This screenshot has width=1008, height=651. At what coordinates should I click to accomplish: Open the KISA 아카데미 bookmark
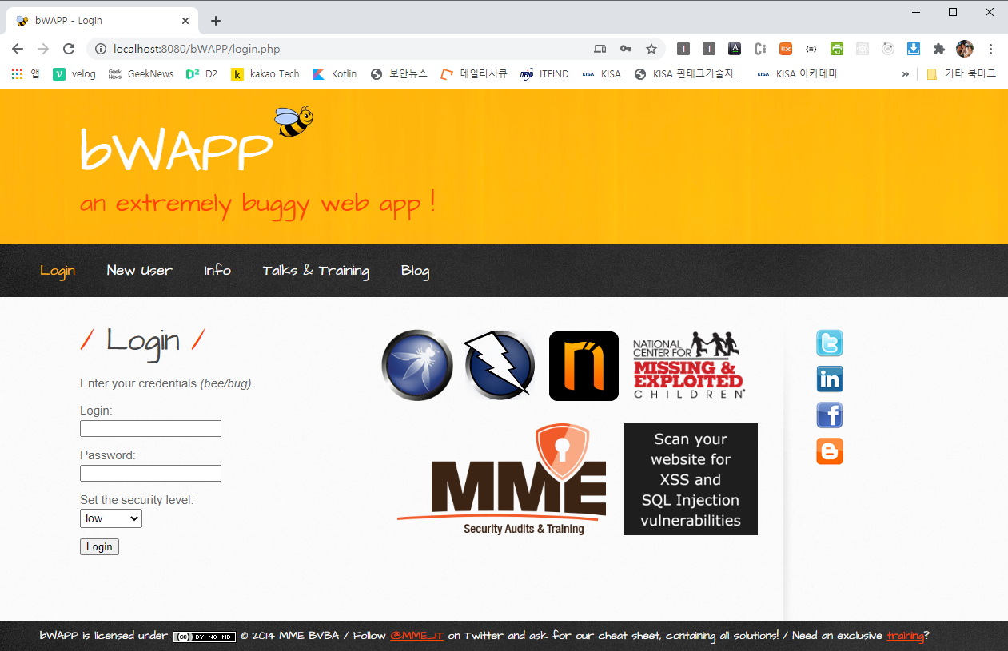pyautogui.click(x=797, y=73)
